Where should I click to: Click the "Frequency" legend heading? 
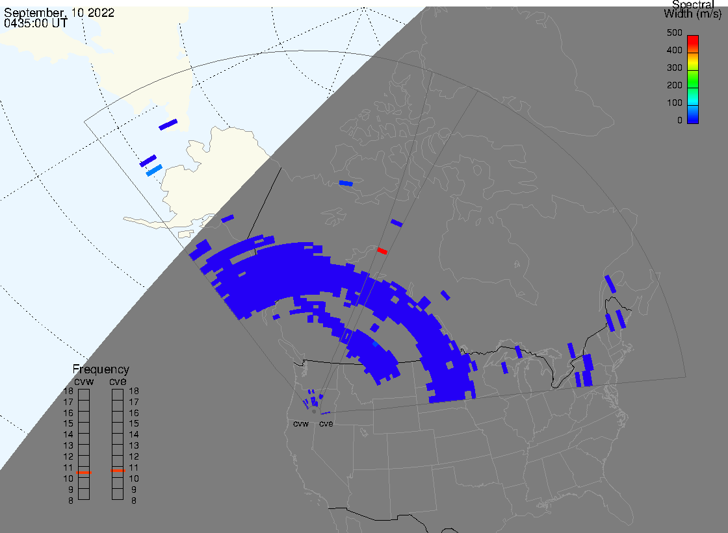pyautogui.click(x=101, y=369)
